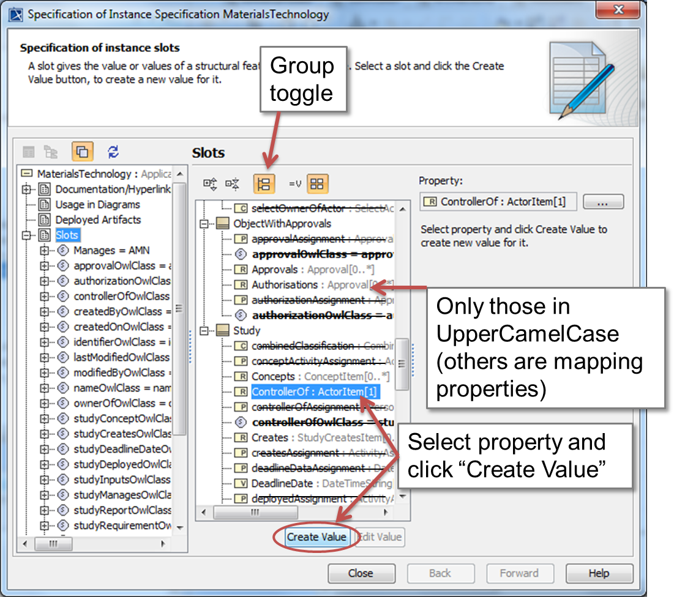674x597 pixels.
Task: Click the Create Value button
Action: point(317,537)
